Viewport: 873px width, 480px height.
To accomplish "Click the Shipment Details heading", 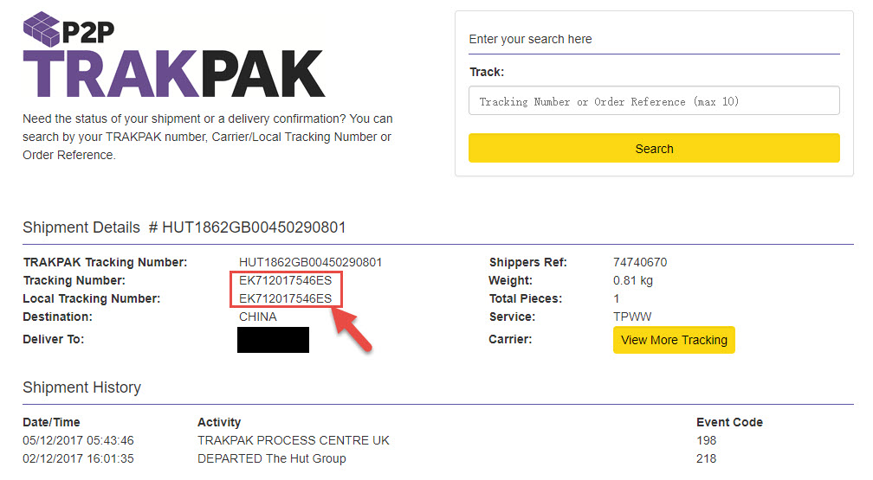I will [184, 227].
